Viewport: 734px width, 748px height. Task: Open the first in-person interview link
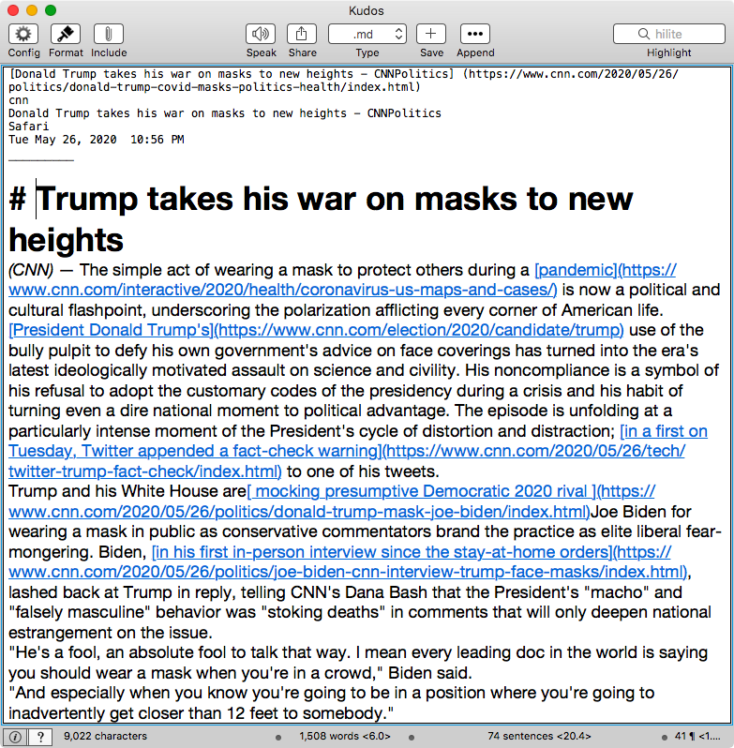point(348,562)
